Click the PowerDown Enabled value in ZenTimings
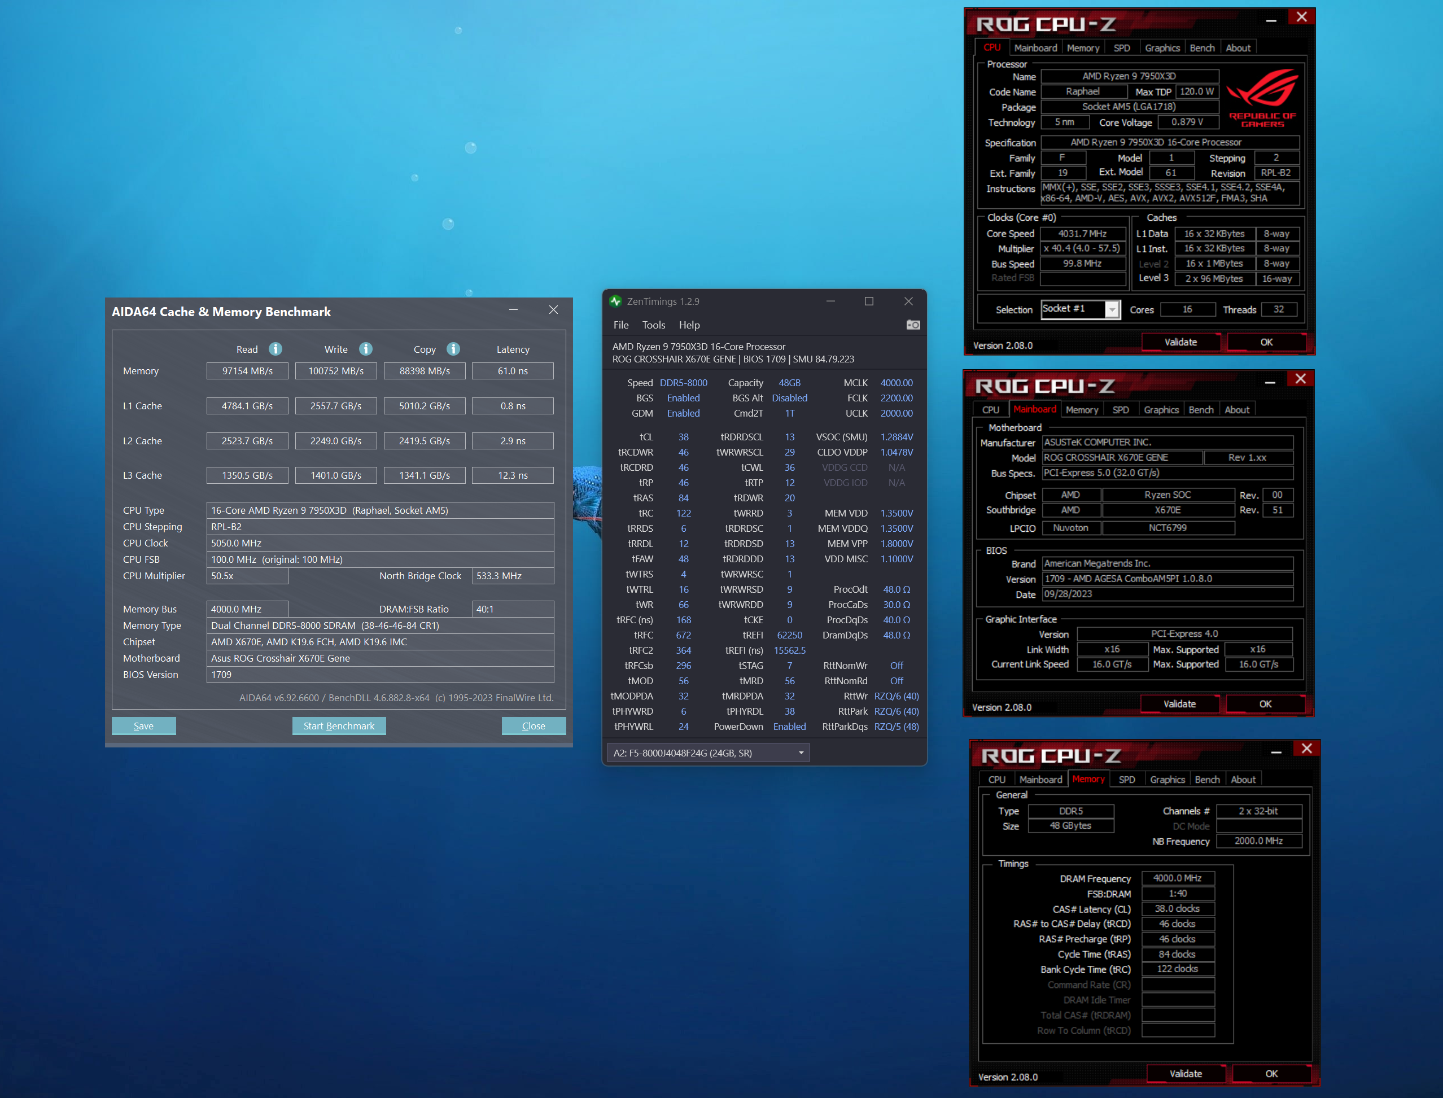 click(789, 727)
